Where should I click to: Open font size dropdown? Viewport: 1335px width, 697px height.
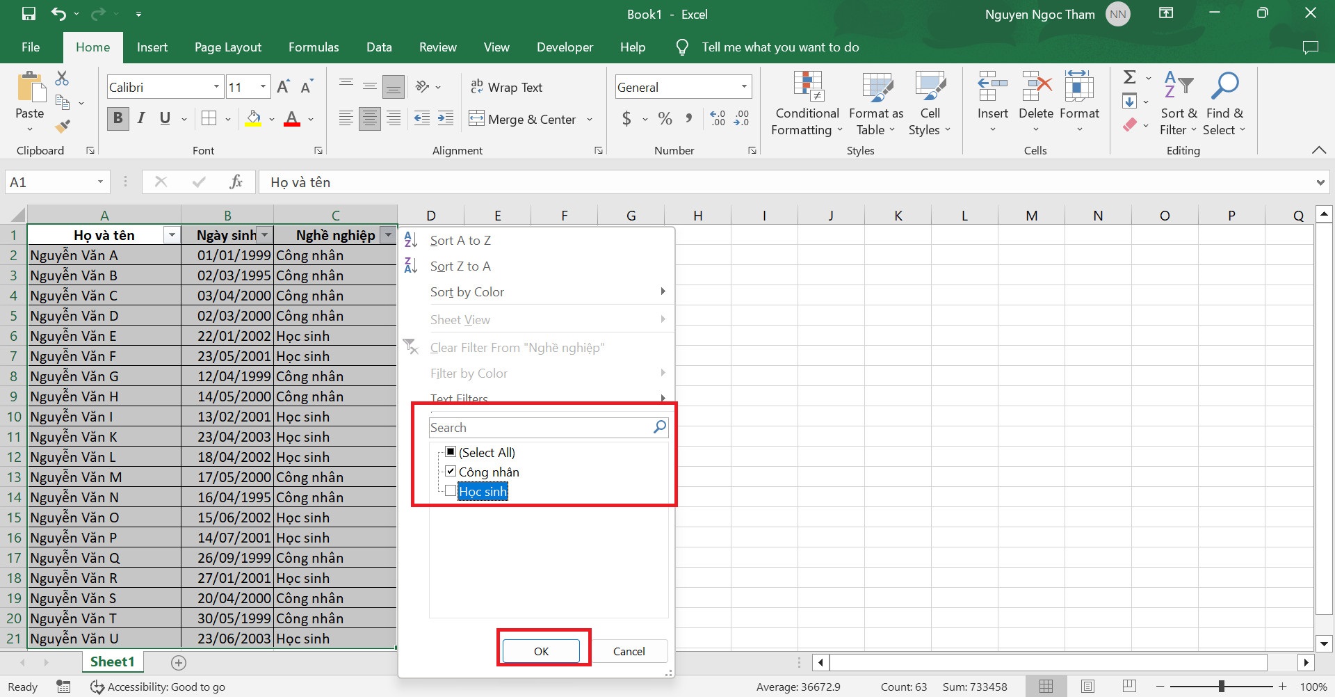coord(263,87)
